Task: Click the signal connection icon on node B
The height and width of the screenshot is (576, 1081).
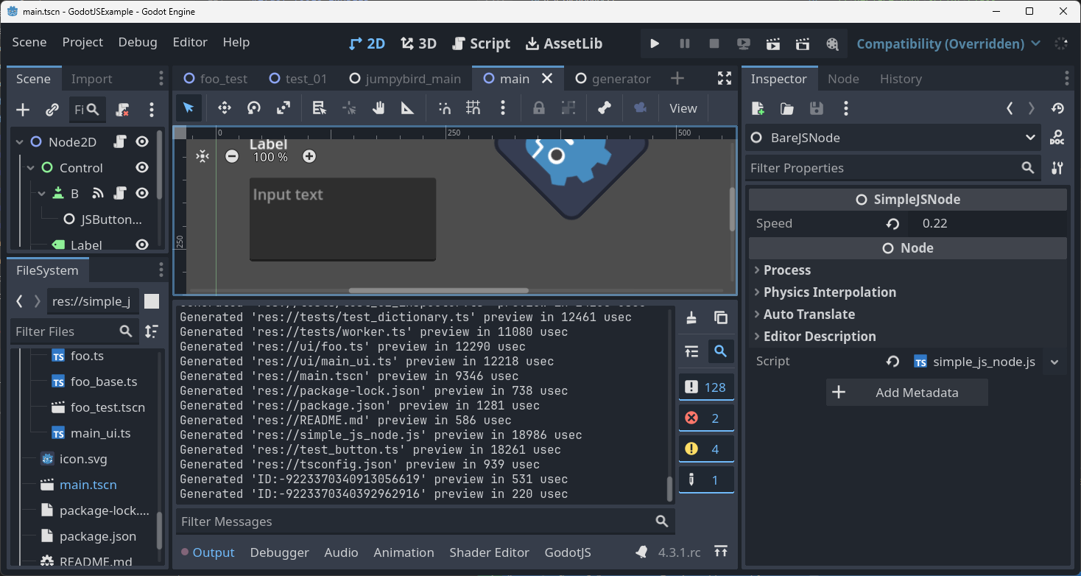Action: (98, 193)
